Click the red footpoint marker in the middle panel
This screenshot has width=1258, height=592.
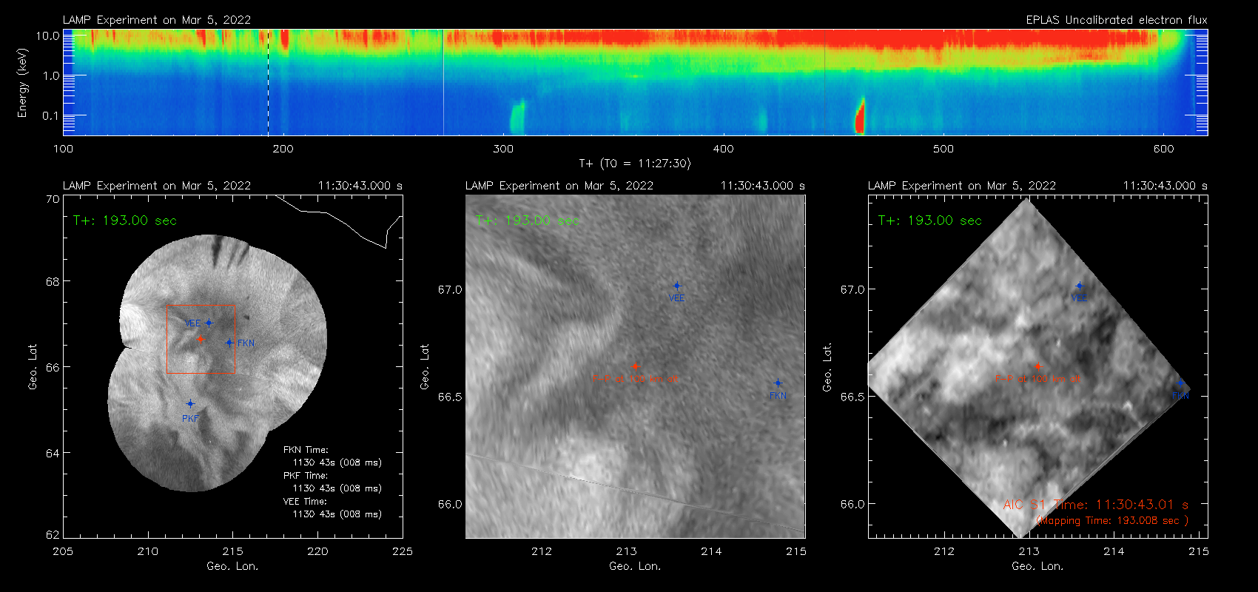(x=635, y=366)
